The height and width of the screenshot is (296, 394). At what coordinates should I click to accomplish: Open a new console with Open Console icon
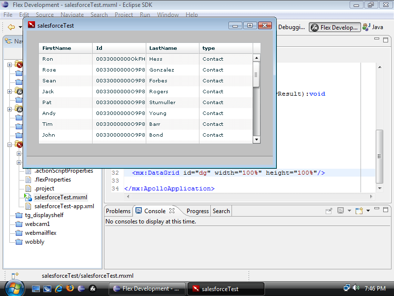click(x=359, y=211)
